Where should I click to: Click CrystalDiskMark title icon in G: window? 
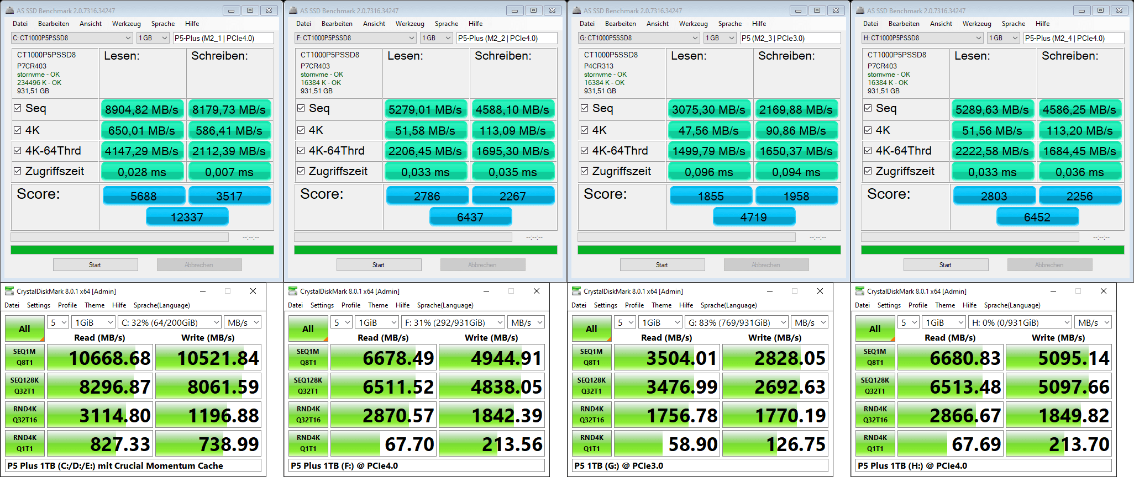pyautogui.click(x=576, y=291)
